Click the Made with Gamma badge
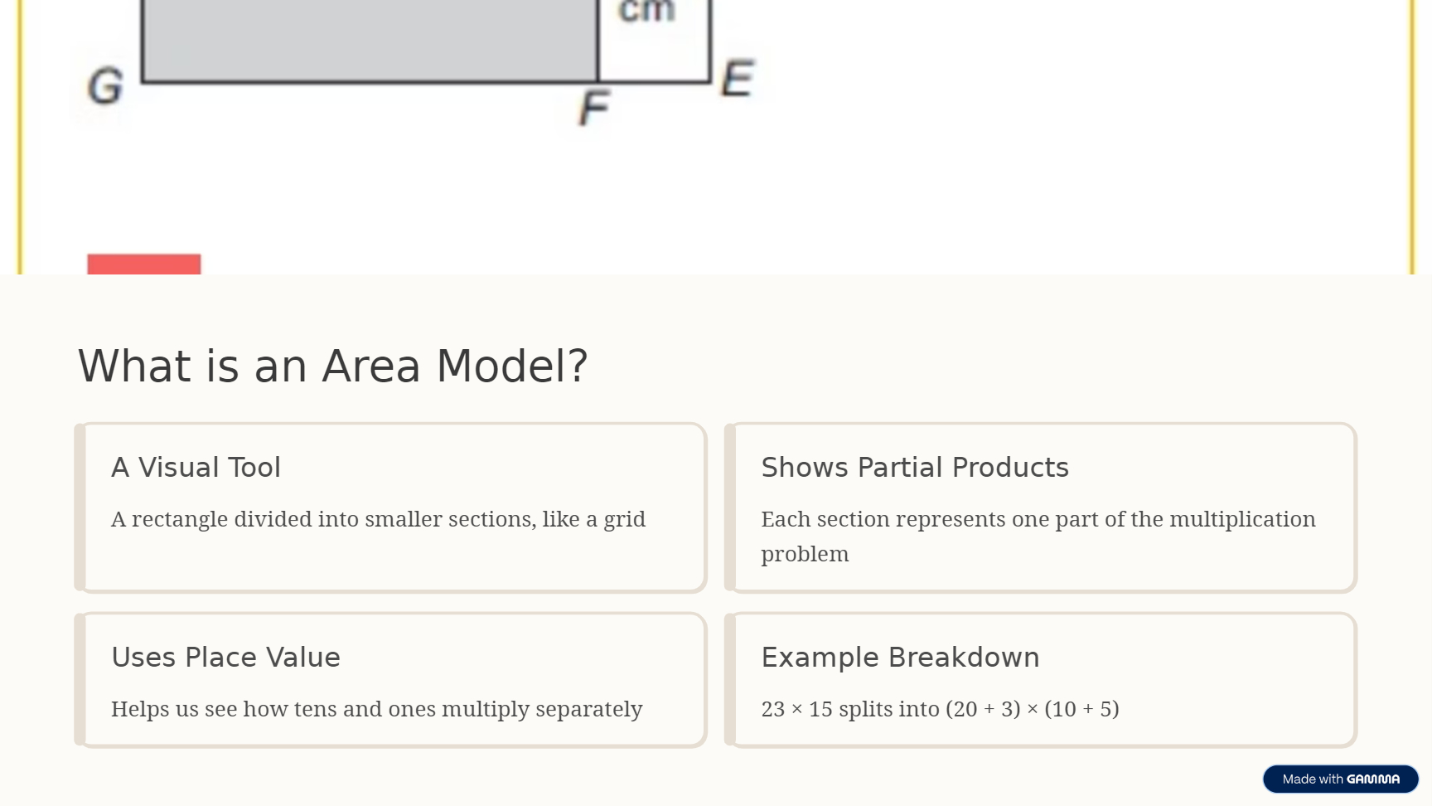This screenshot has width=1432, height=806. [1340, 779]
